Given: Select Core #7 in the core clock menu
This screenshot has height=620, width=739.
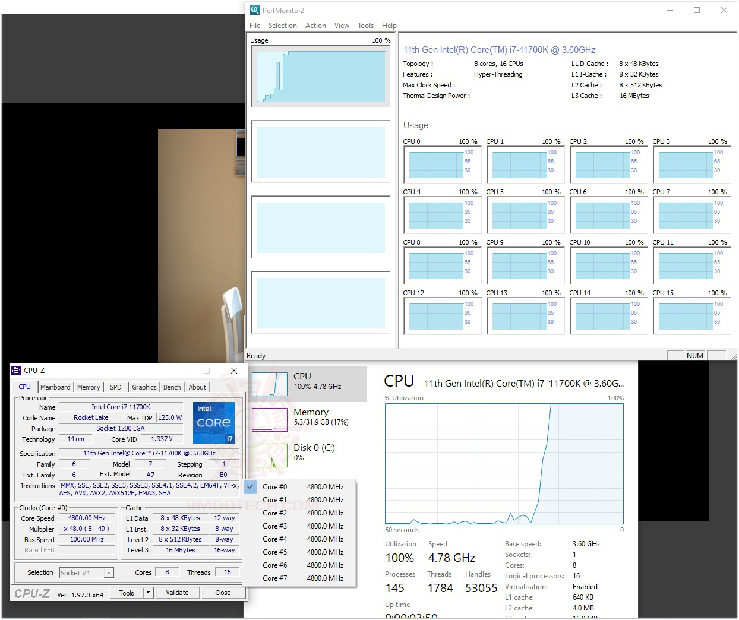Looking at the screenshot, I should 299,578.
